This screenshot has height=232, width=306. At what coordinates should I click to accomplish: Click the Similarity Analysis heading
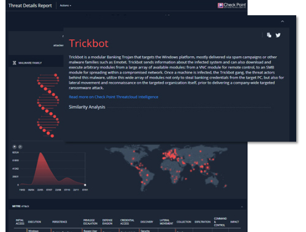pyautogui.click(x=87, y=107)
